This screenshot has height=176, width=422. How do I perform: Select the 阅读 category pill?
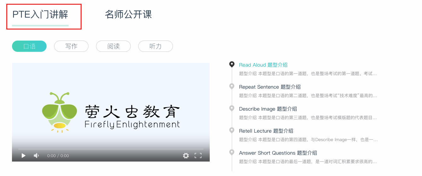[113, 46]
